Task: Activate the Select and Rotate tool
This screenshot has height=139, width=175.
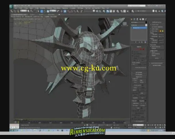Action: [45, 11]
